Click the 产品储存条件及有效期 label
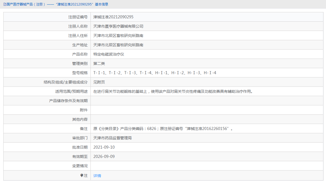The height and width of the screenshot is (182, 326). click(68, 101)
